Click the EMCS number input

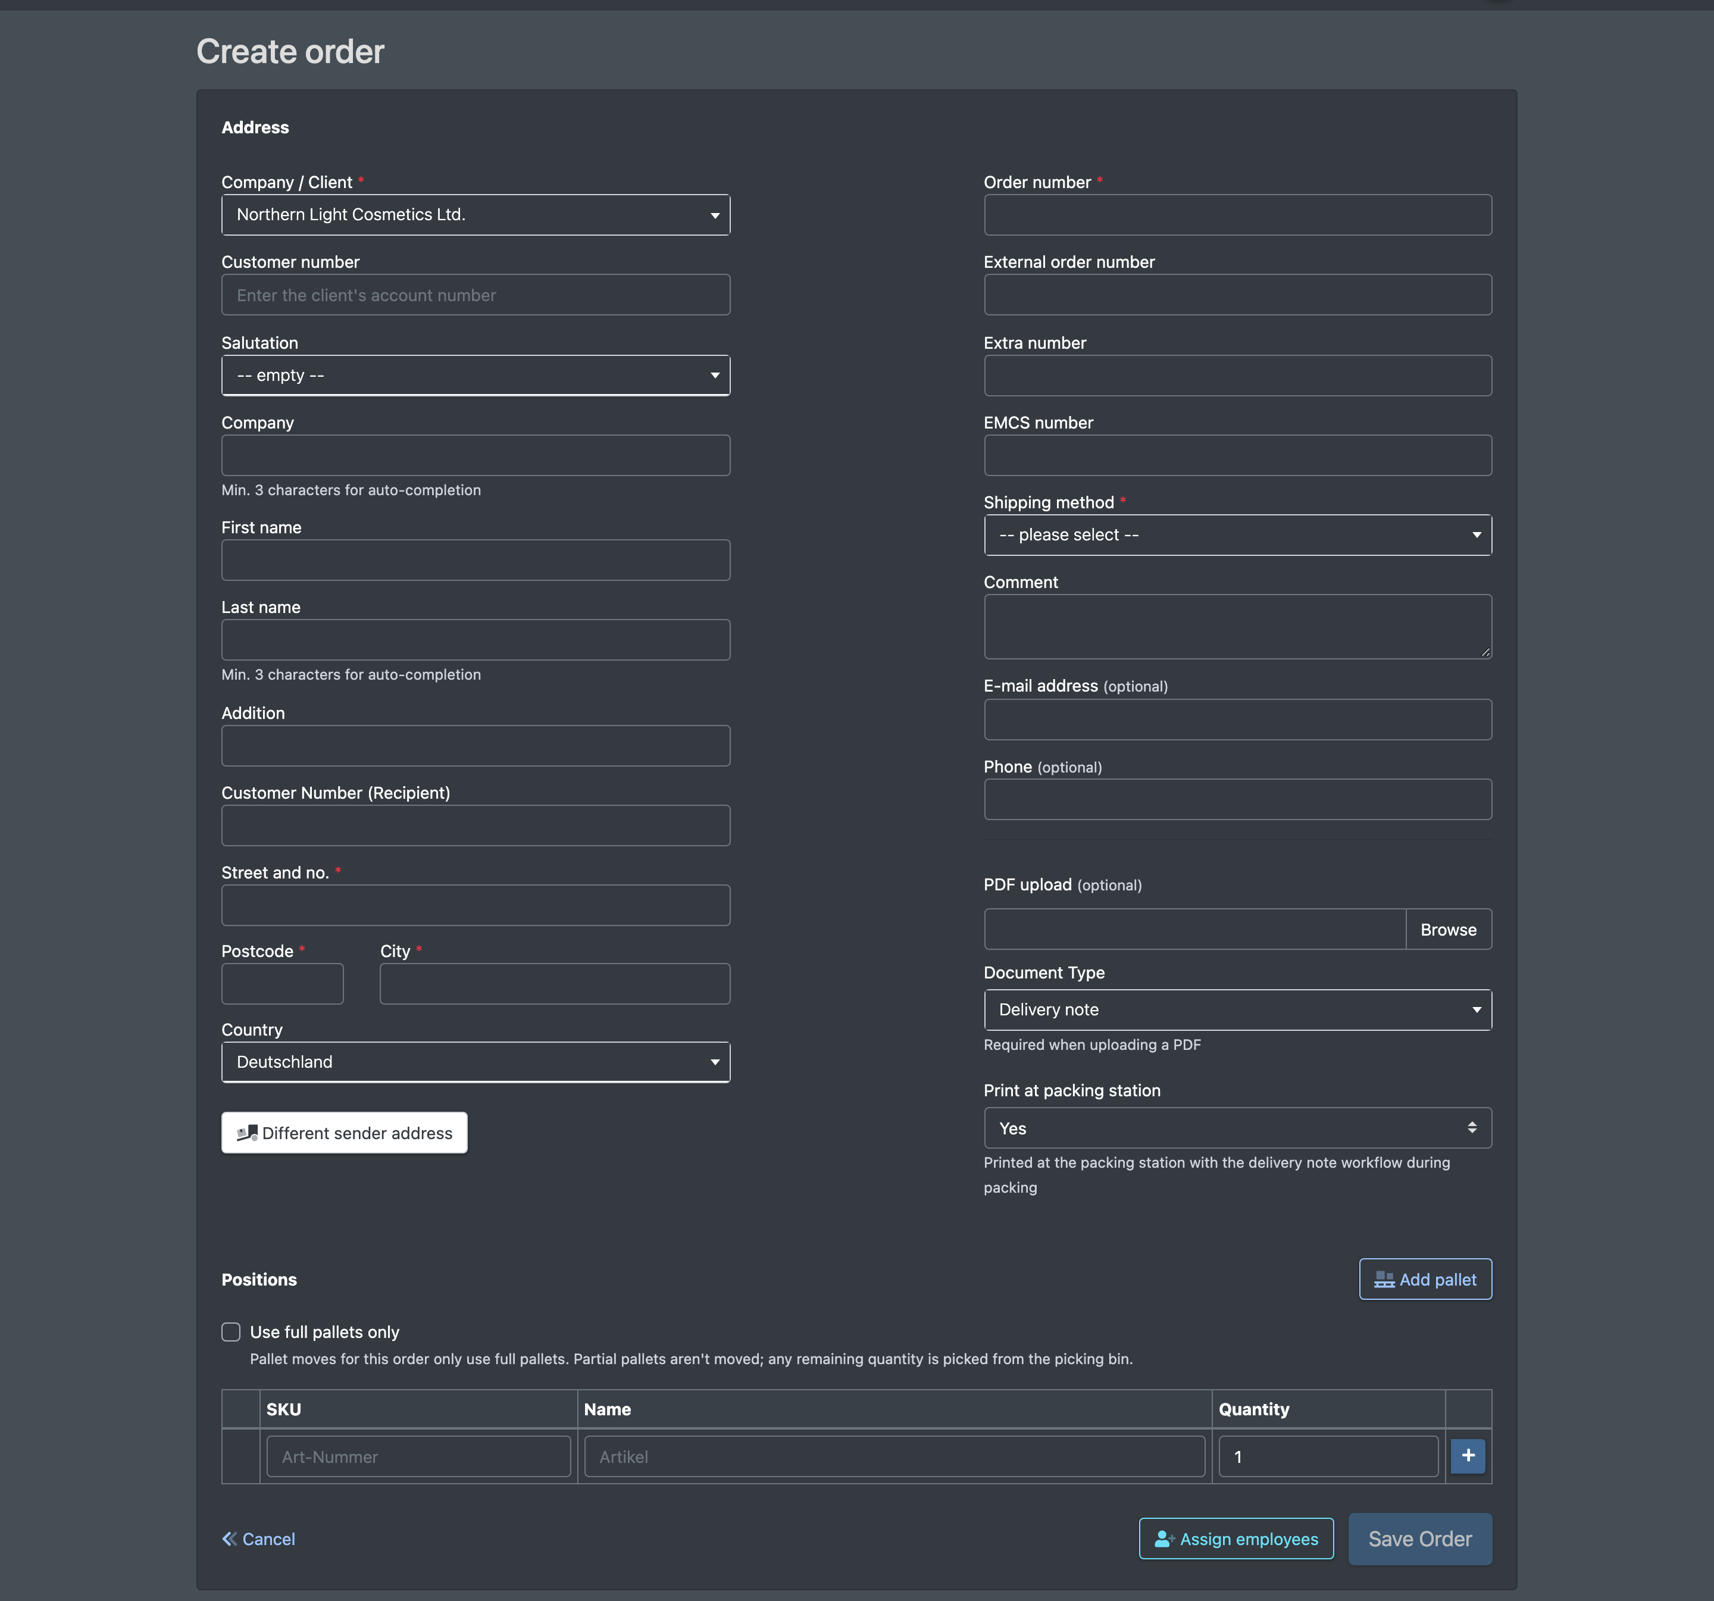1237,455
